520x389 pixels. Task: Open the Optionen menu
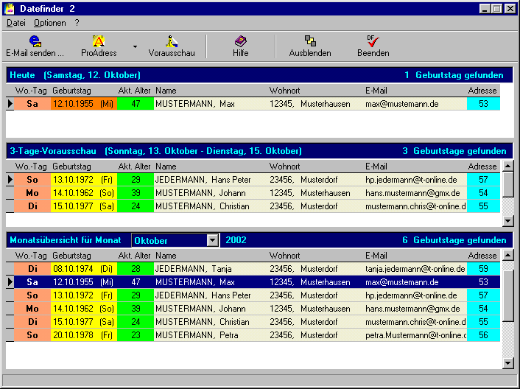[x=49, y=23]
